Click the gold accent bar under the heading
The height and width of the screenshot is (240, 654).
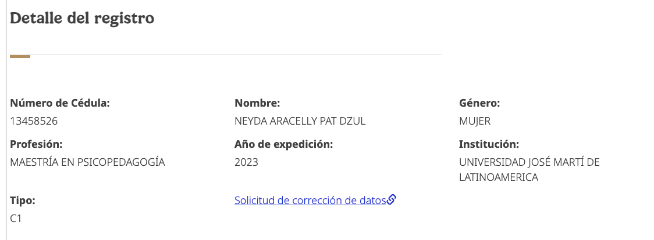pyautogui.click(x=20, y=56)
